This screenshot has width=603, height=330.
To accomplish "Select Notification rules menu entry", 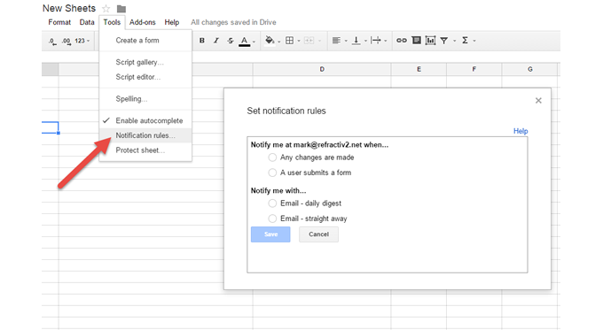I will [145, 135].
